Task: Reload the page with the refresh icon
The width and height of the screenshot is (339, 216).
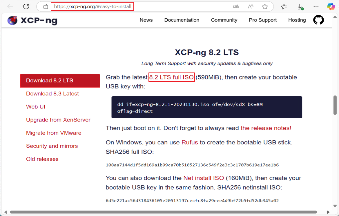Action: [x=26, y=6]
